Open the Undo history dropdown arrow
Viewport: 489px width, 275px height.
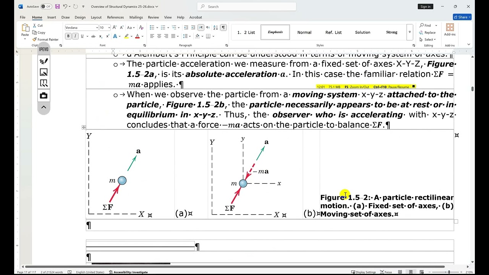[x=70, y=6]
